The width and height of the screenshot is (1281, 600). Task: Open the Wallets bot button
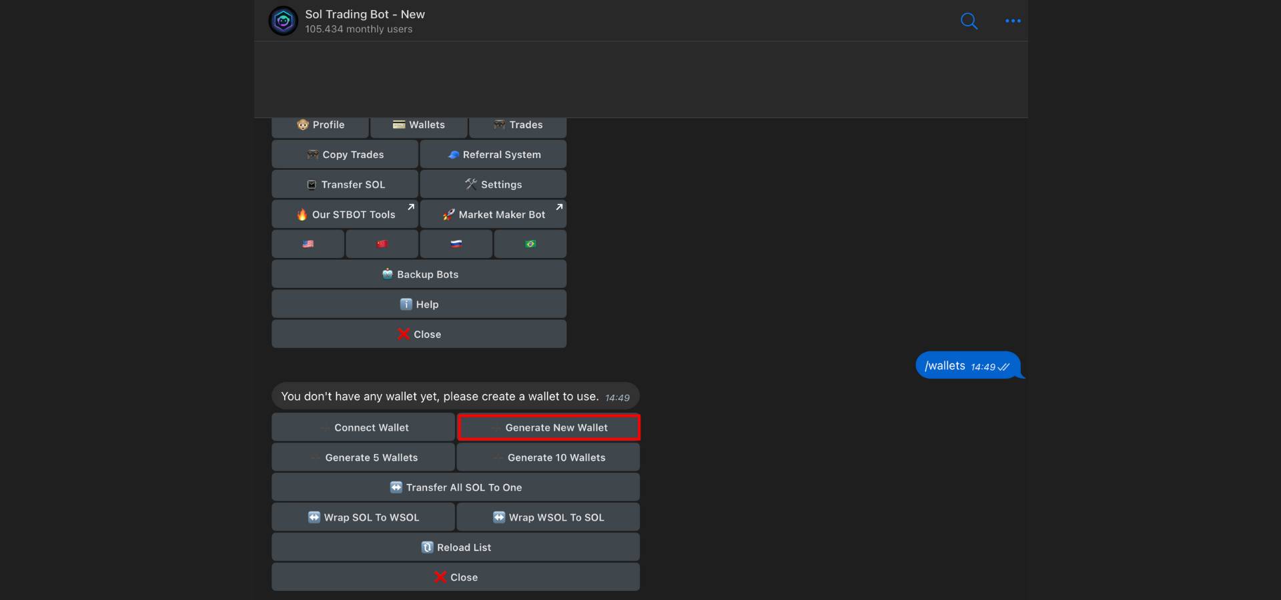pos(419,125)
